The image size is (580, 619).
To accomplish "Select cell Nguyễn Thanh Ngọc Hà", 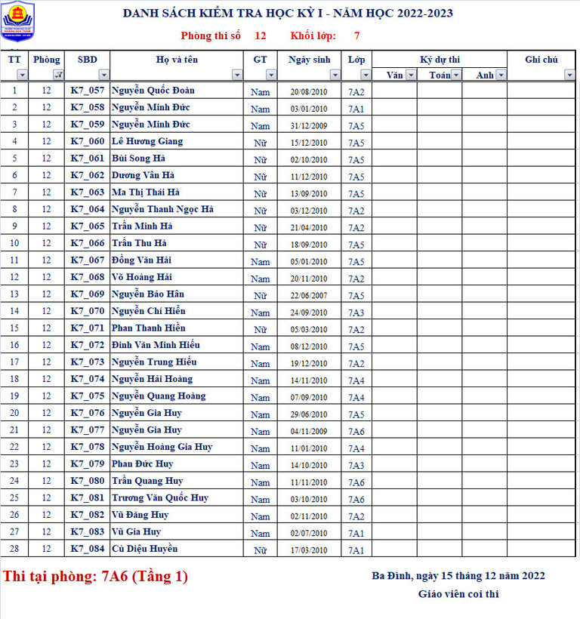I will coord(177,209).
